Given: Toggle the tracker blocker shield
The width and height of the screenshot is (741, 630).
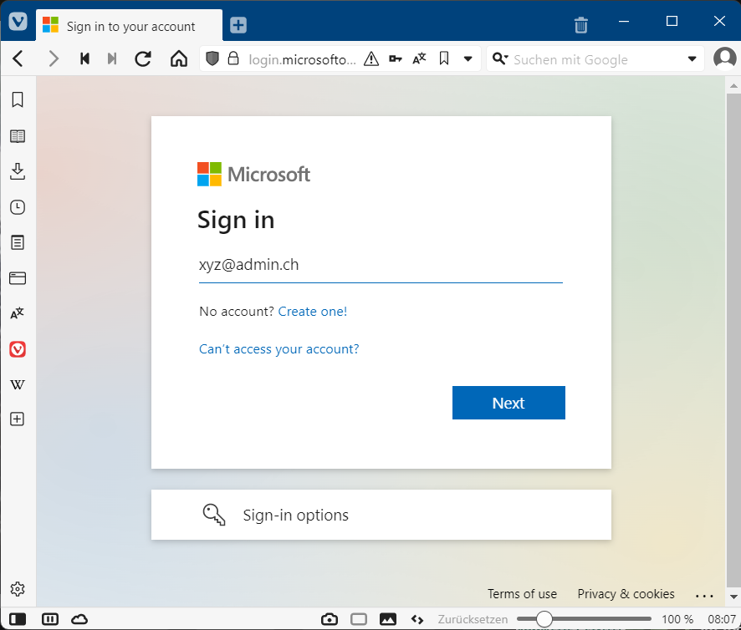Looking at the screenshot, I should (212, 59).
